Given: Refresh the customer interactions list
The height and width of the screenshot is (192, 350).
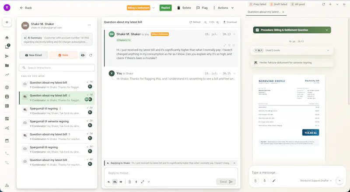Looking at the screenshot, I should (91, 55).
